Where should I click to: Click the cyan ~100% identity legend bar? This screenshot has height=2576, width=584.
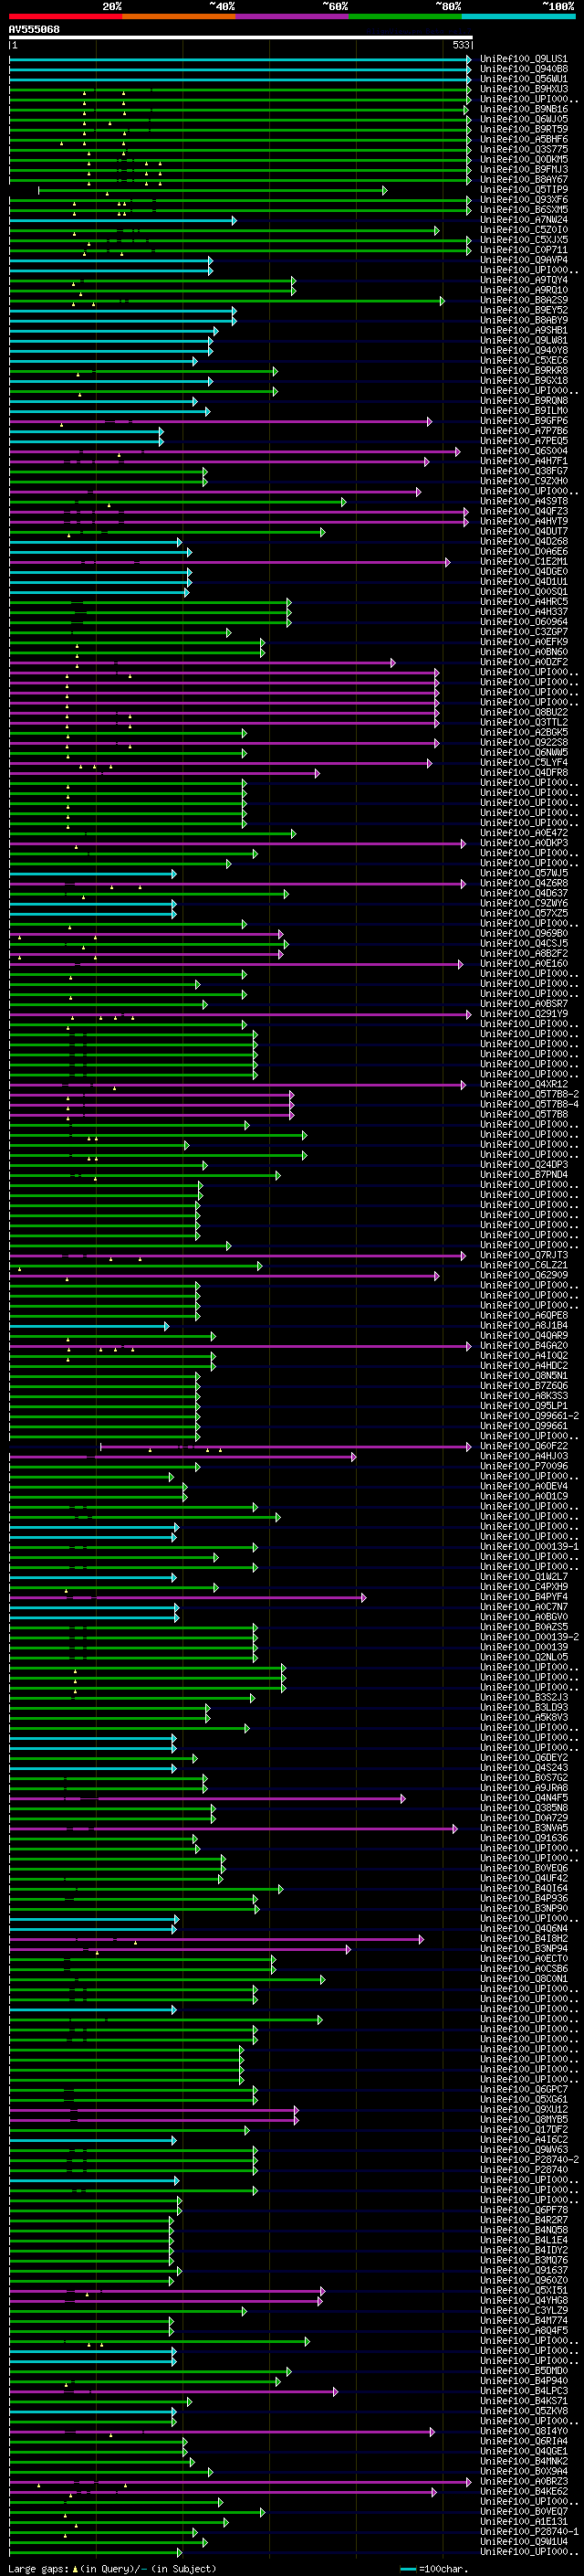(518, 16)
